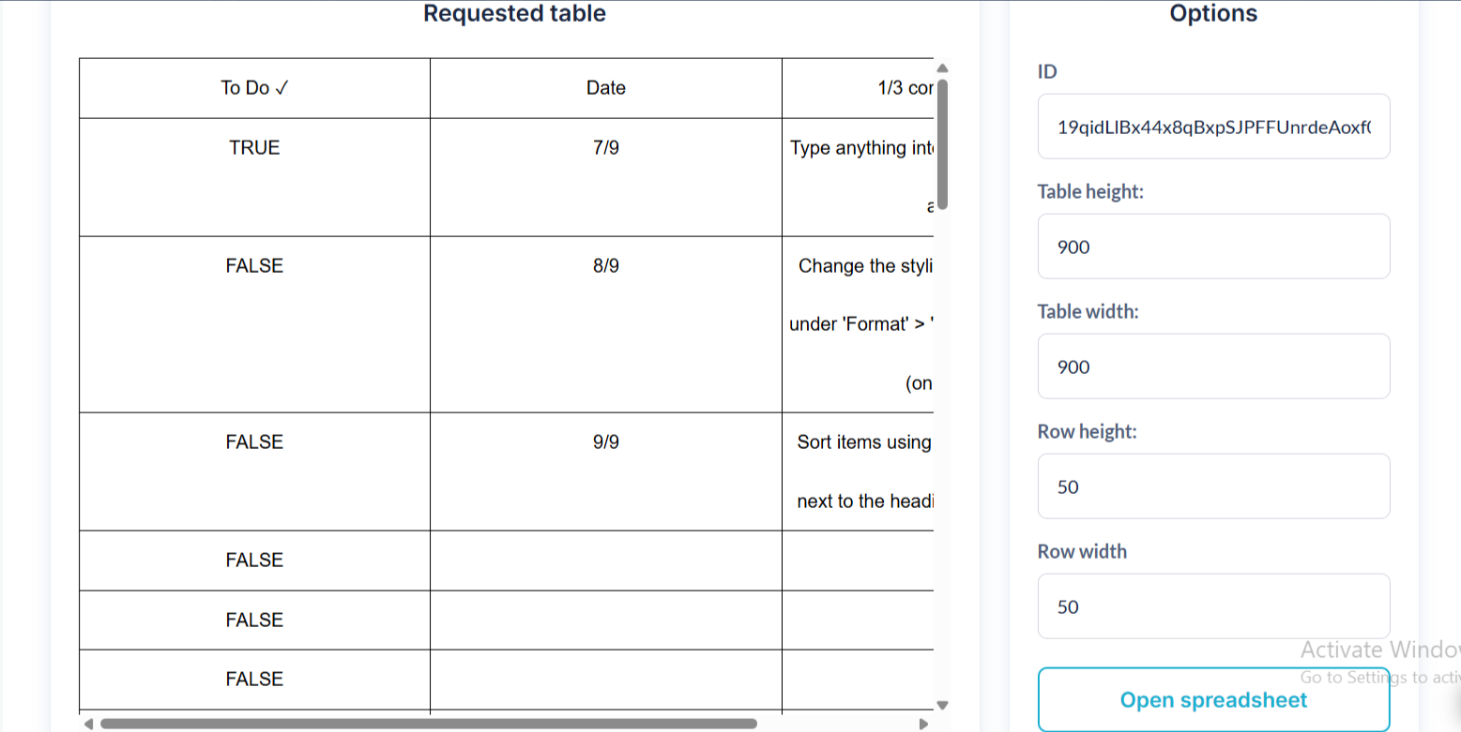Click the Row width input field
1461x732 pixels.
coord(1213,606)
